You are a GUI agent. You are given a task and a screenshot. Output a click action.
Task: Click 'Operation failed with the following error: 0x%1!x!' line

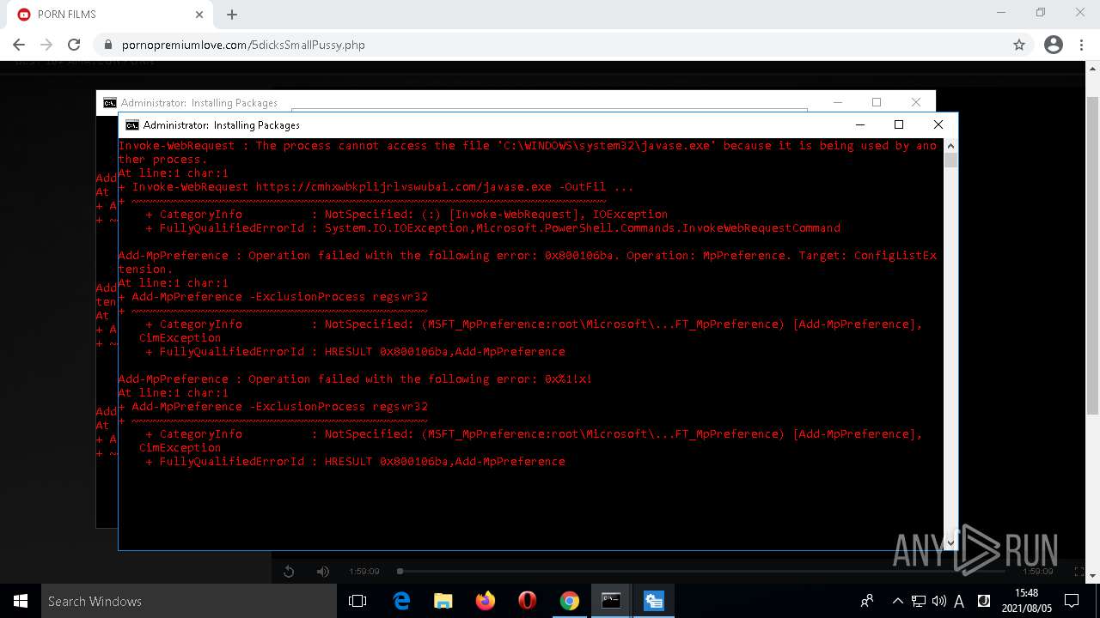coord(420,379)
